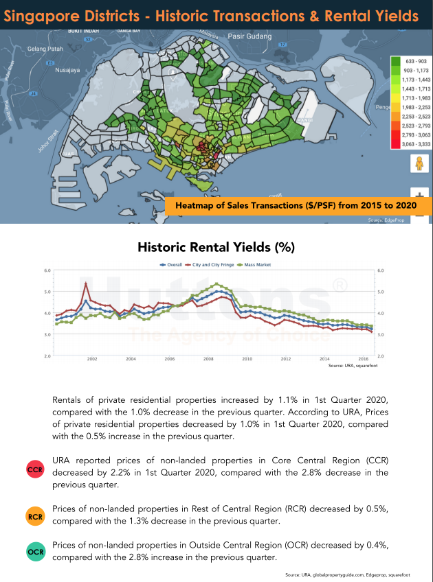Select the 1,983 - 2,253 legend swatch
The height and width of the screenshot is (582, 433).
point(396,108)
